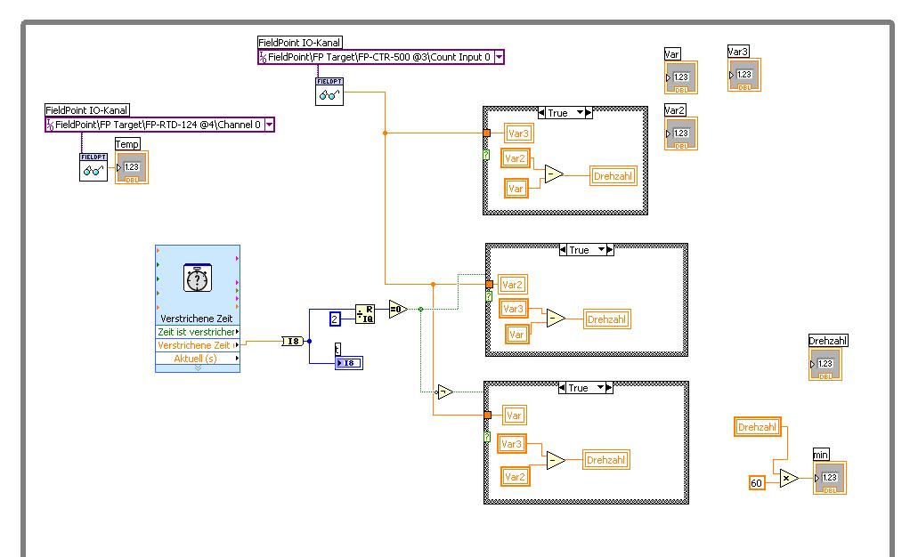Expand the Verstrichene Zeit express VI with bottom chevrons

pos(198,367)
